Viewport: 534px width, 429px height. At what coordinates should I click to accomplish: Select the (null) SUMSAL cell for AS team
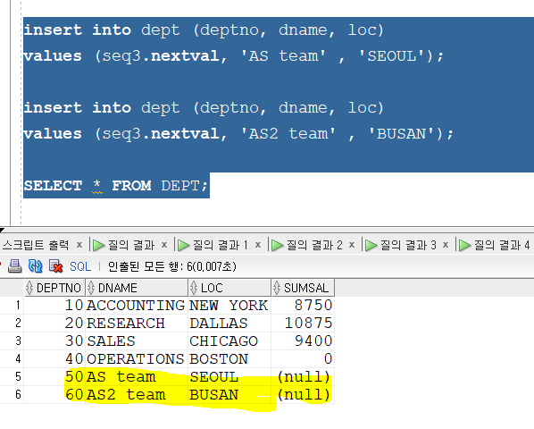[x=303, y=377]
